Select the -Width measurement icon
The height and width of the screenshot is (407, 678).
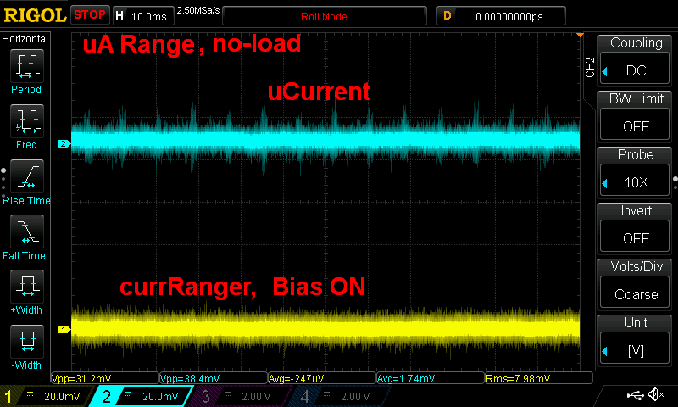[x=27, y=341]
